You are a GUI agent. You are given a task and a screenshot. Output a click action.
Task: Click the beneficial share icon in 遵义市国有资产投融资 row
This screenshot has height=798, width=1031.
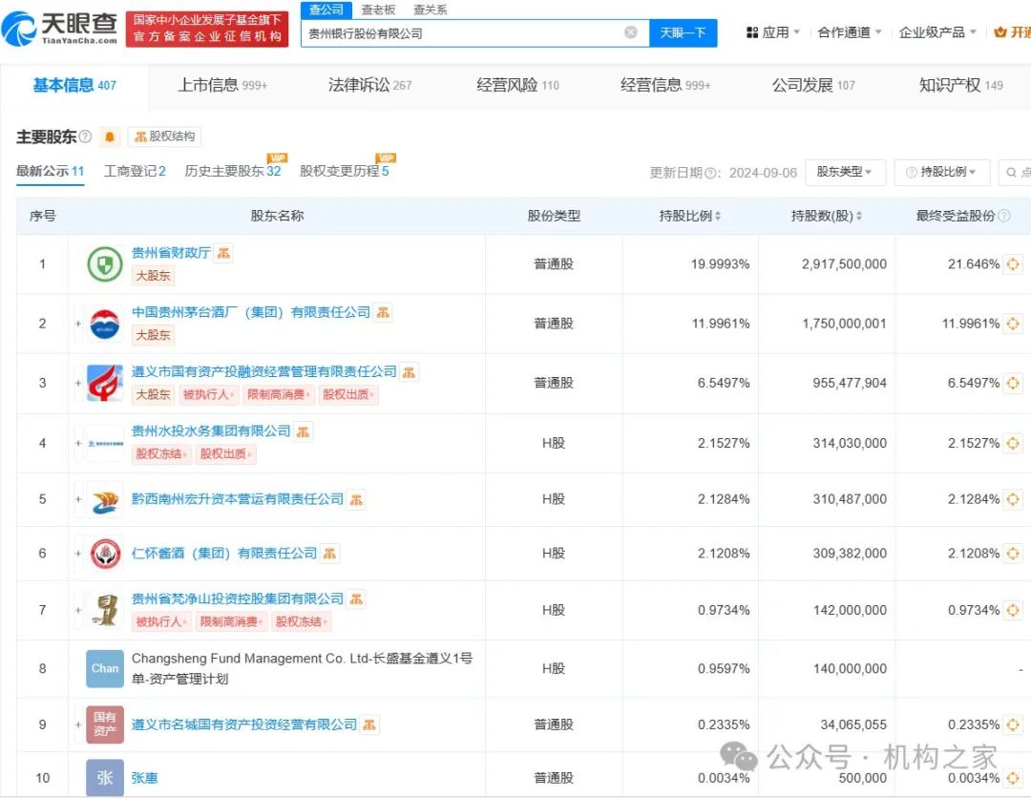tap(1013, 383)
